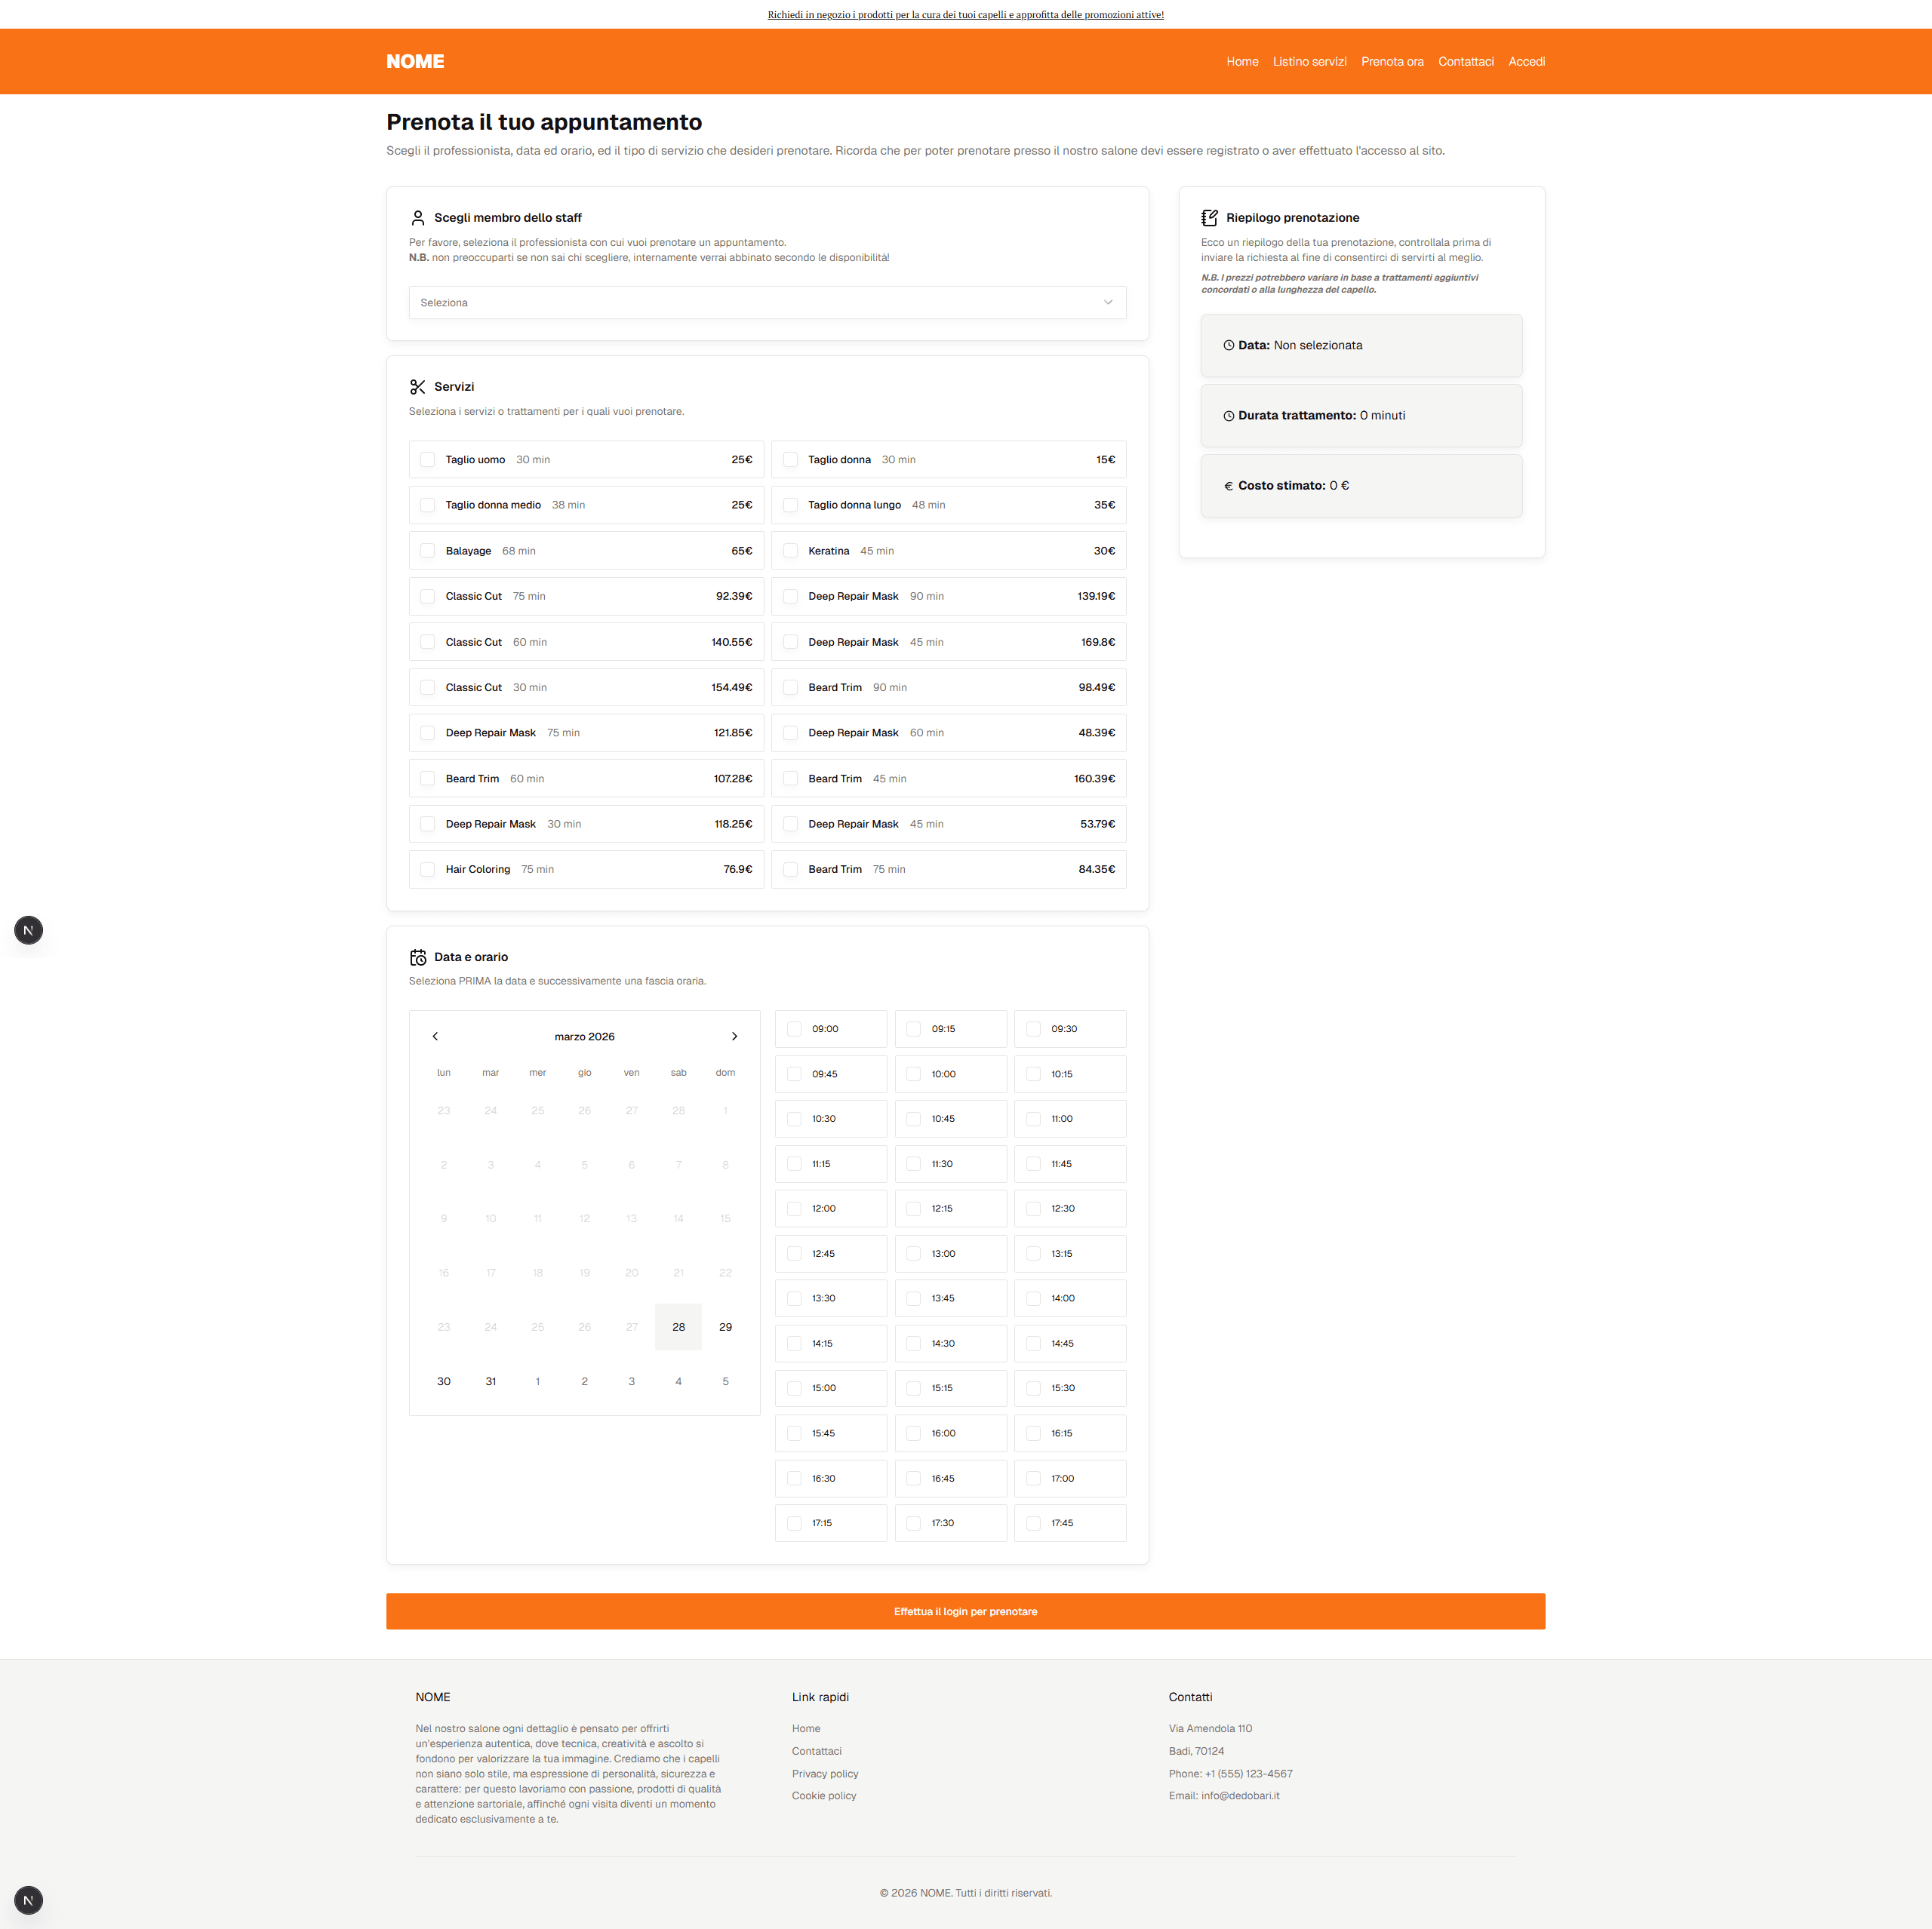This screenshot has height=1929, width=1932.
Task: Click Effettua il login per prenotare button
Action: click(965, 1611)
